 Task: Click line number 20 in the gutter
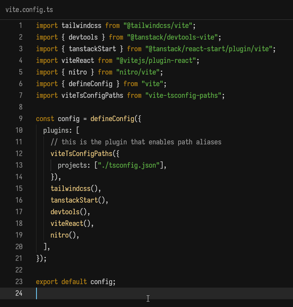pyautogui.click(x=19, y=247)
